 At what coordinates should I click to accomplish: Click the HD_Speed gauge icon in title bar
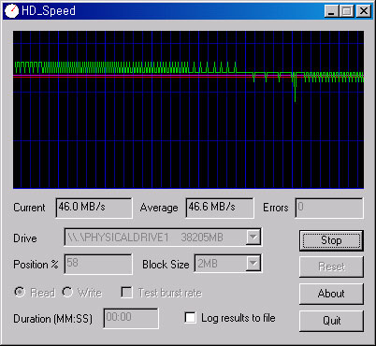click(x=11, y=10)
